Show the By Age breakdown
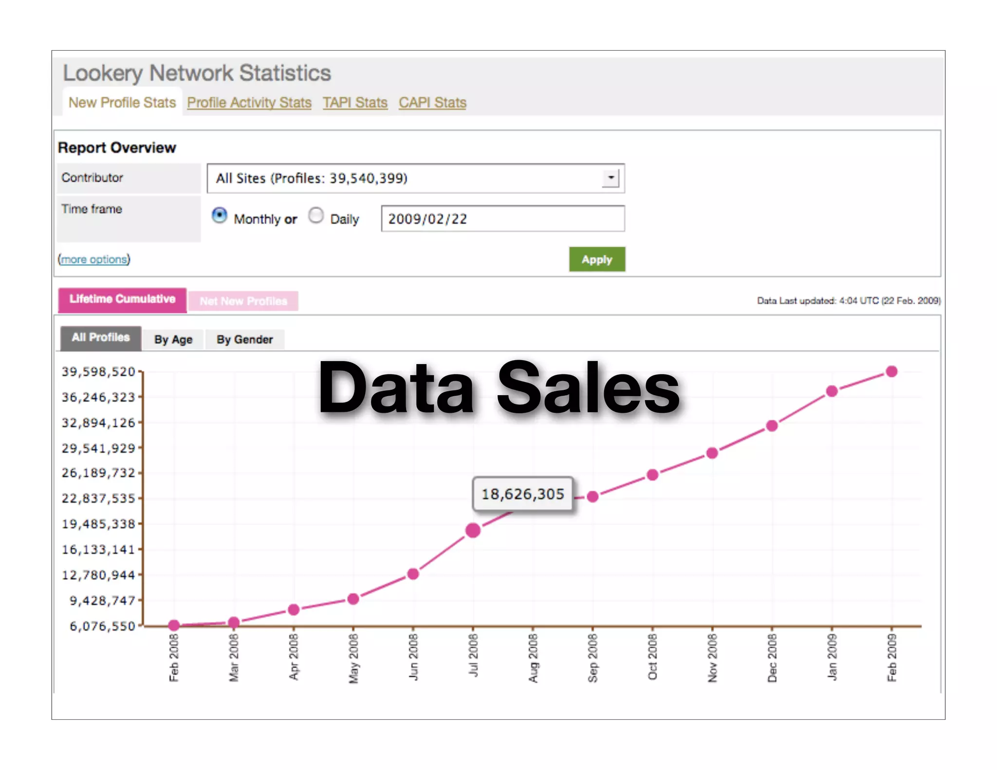 pyautogui.click(x=173, y=339)
